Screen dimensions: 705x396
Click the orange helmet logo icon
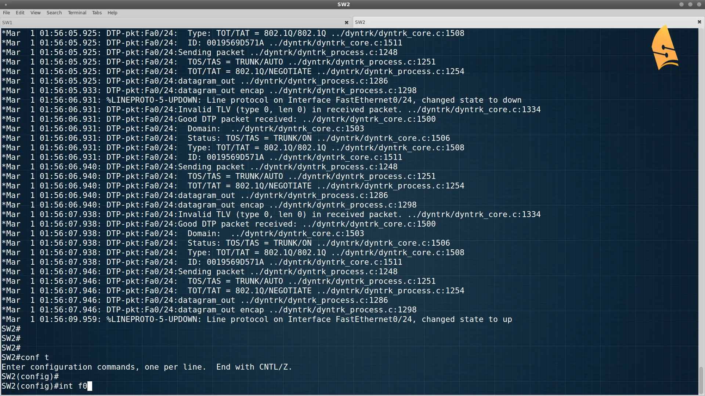665,48
